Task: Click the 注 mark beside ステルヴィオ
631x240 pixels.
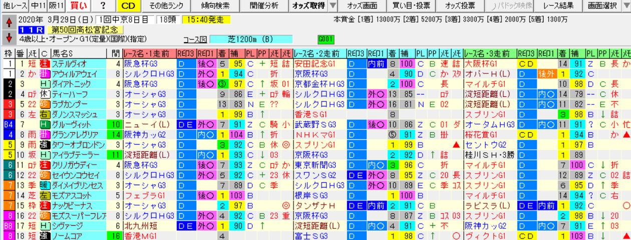Action: [45, 63]
